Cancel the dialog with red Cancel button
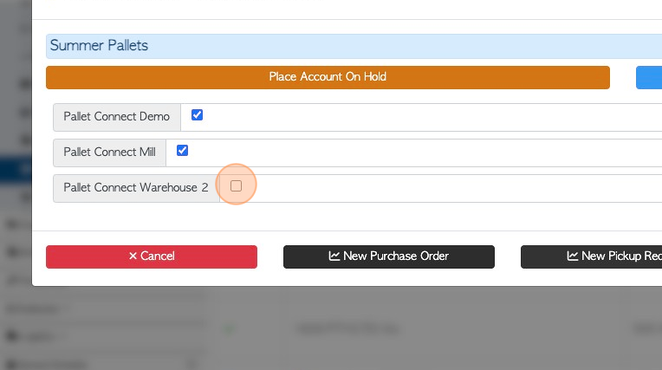This screenshot has width=662, height=370. coord(152,256)
